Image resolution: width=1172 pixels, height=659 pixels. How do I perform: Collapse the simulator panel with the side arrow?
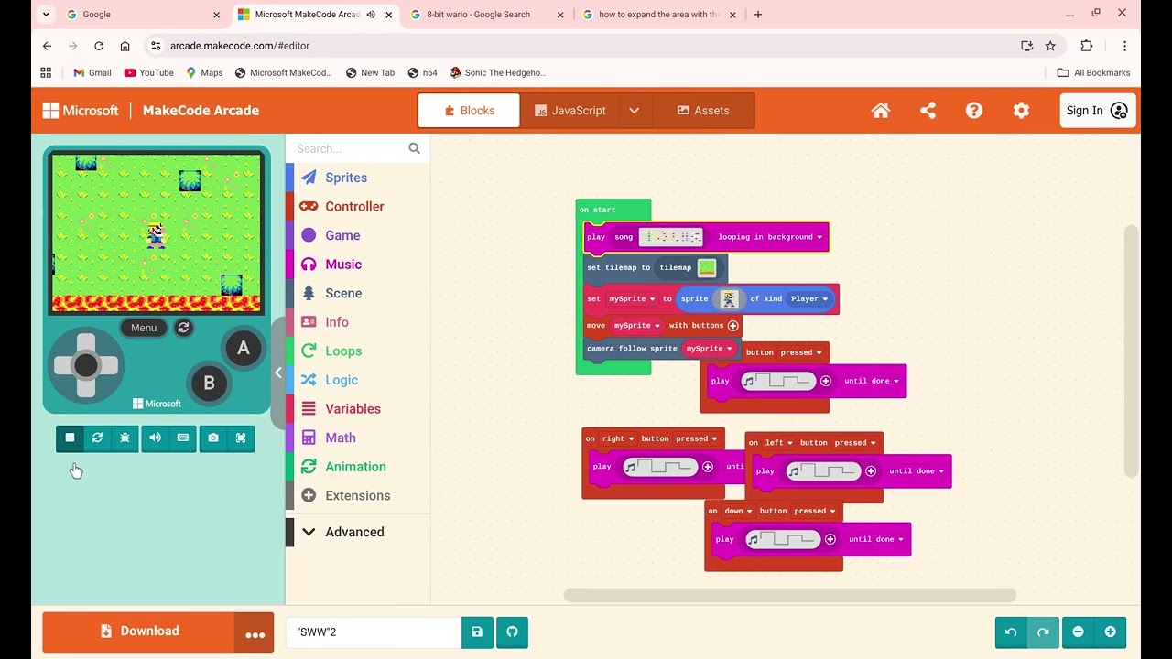pos(278,373)
